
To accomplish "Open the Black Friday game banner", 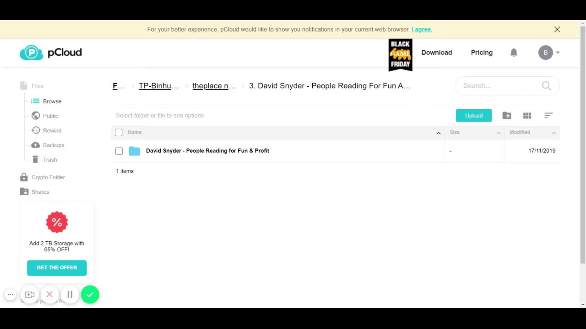I will click(x=400, y=55).
